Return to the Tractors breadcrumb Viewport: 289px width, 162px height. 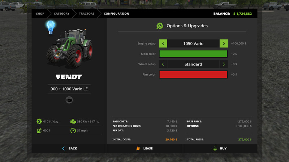point(86,14)
